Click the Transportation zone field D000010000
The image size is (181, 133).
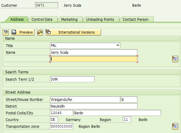(x=62, y=126)
